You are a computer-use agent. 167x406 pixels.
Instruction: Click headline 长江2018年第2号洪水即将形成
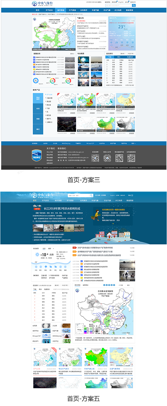tap(62, 208)
